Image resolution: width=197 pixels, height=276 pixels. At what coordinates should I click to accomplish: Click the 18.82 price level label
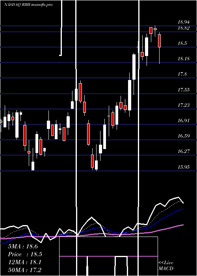(x=184, y=28)
